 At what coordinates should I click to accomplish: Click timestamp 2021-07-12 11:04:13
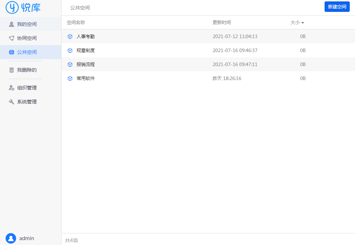(235, 36)
